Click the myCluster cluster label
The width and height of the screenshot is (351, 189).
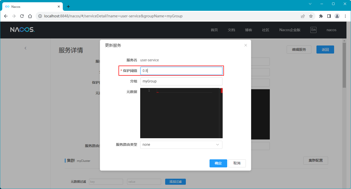(83, 161)
